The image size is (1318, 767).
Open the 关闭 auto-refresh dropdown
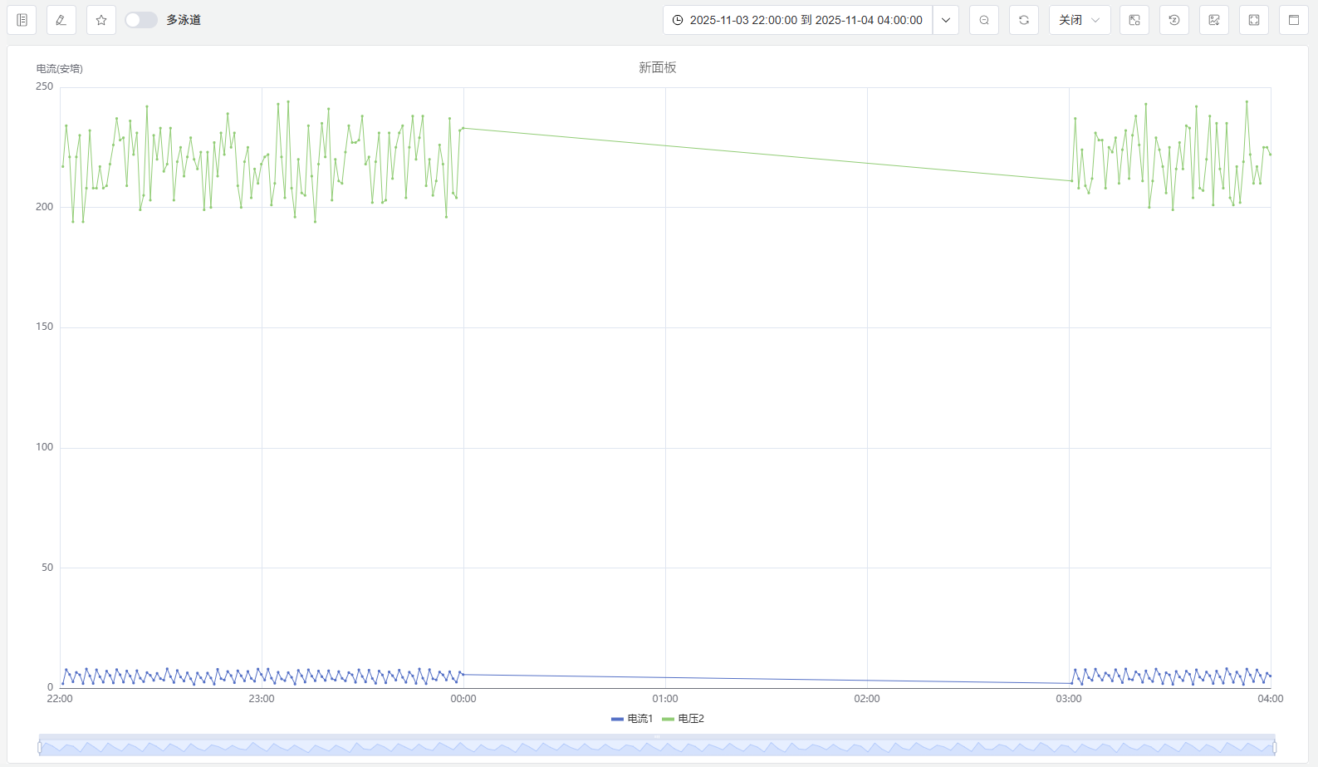click(1079, 20)
